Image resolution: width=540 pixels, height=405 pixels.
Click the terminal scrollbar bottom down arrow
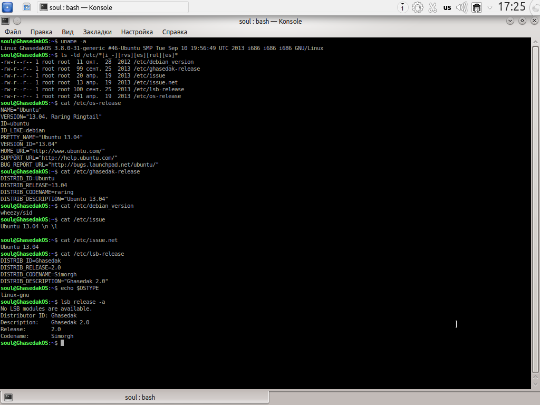click(535, 384)
